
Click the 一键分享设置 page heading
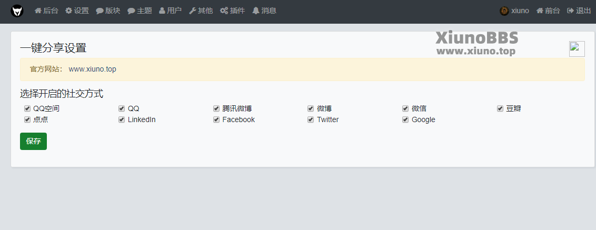tap(53, 48)
